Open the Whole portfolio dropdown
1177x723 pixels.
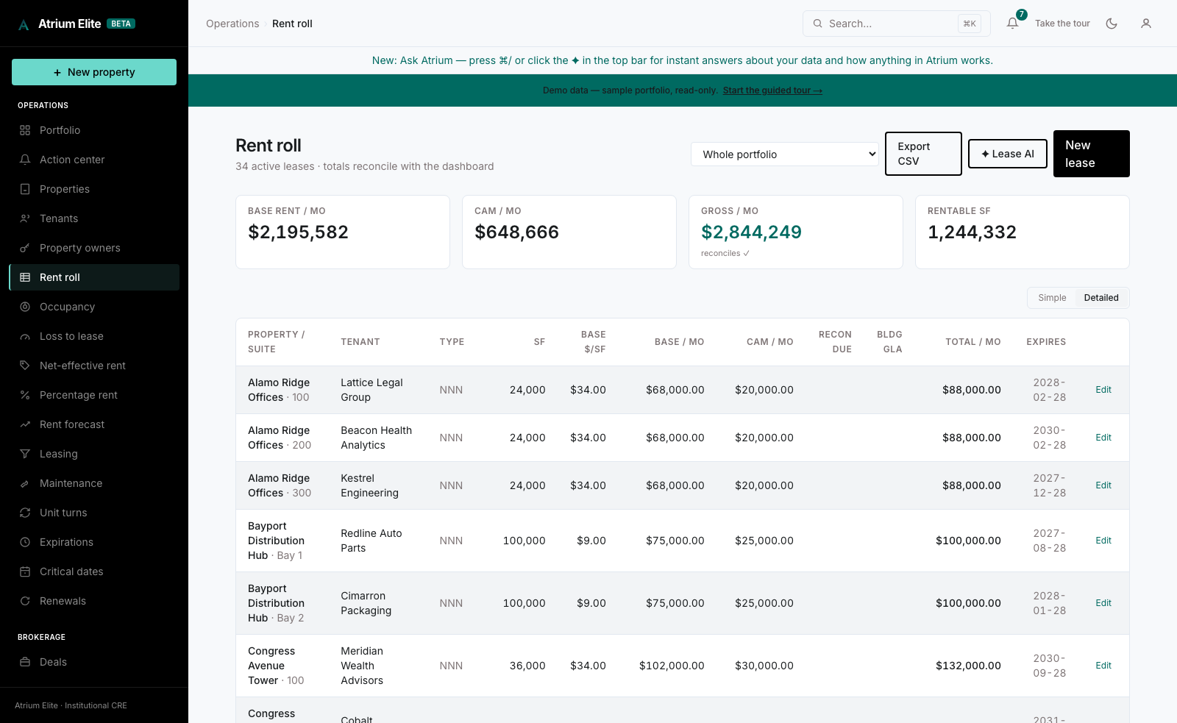[785, 154]
